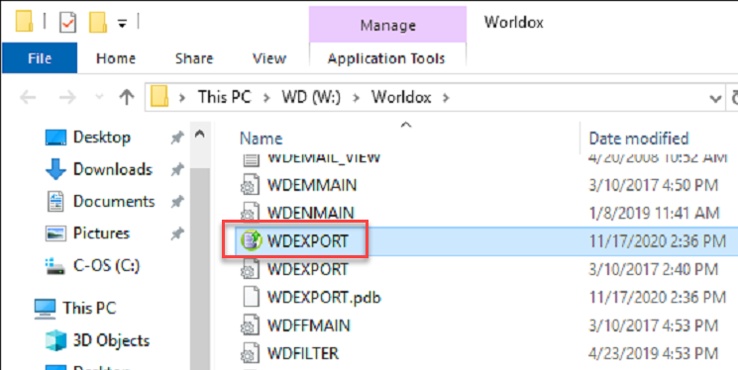Sort by the Name column header
This screenshot has width=738, height=370.
(262, 139)
